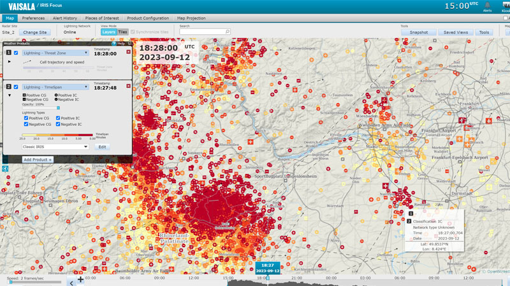
Task: Remove the Lightning - TimeSpan product
Action: coord(128,86)
